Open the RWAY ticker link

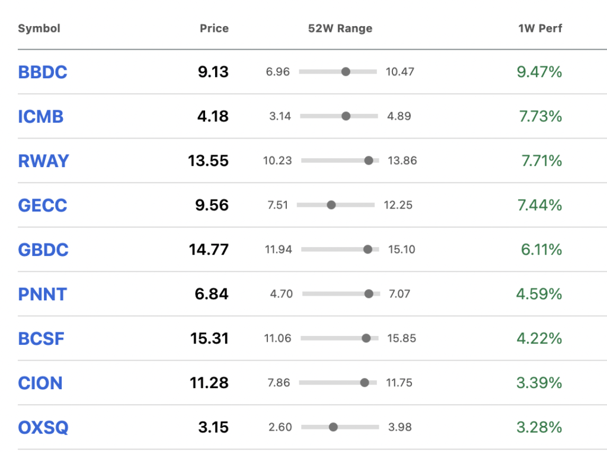[43, 161]
